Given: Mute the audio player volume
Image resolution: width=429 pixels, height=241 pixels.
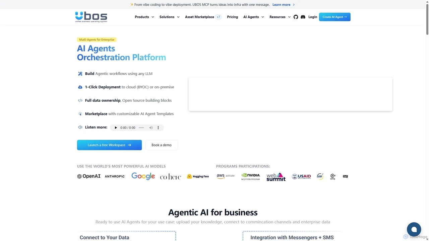Looking at the screenshot, I should point(151,128).
